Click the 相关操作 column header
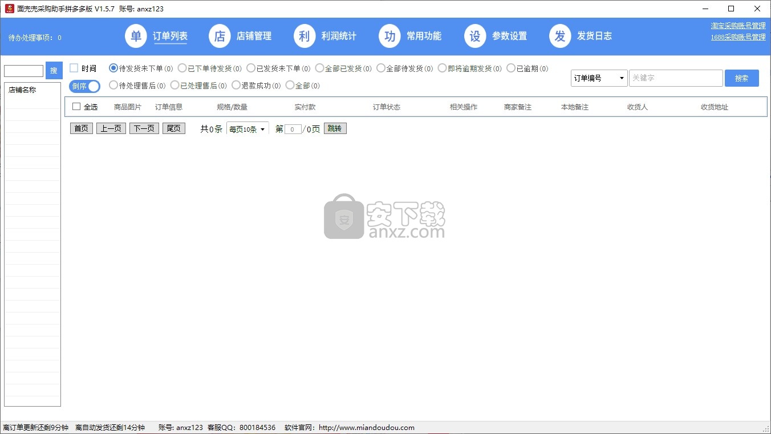The image size is (771, 434). click(x=464, y=107)
